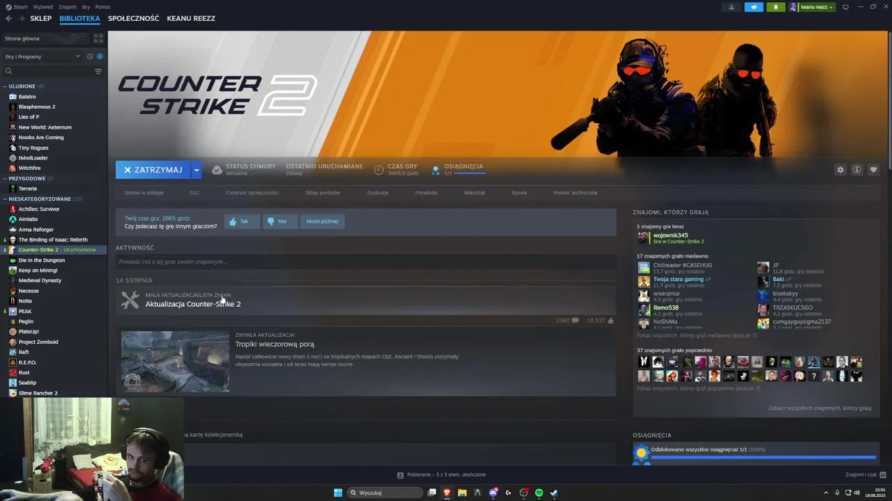The image size is (892, 501).
Task: Open the news megaphone icon
Action: pyautogui.click(x=753, y=7)
